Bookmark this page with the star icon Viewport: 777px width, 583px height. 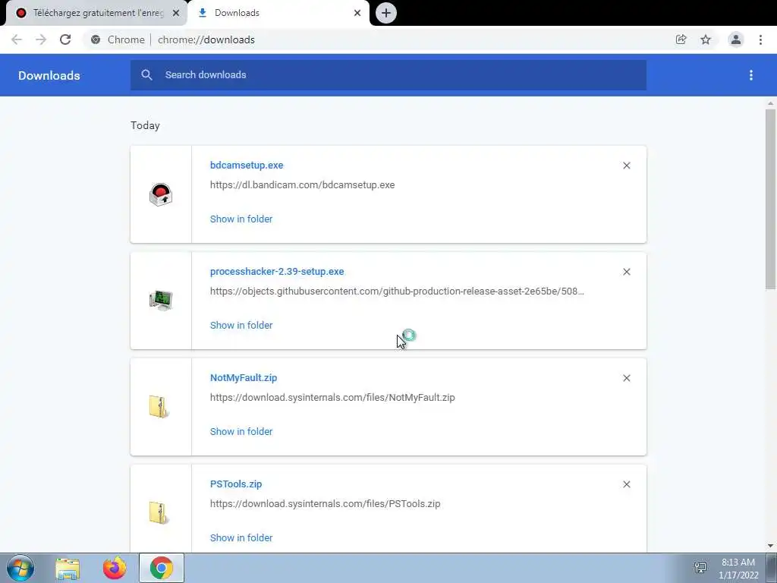(706, 39)
